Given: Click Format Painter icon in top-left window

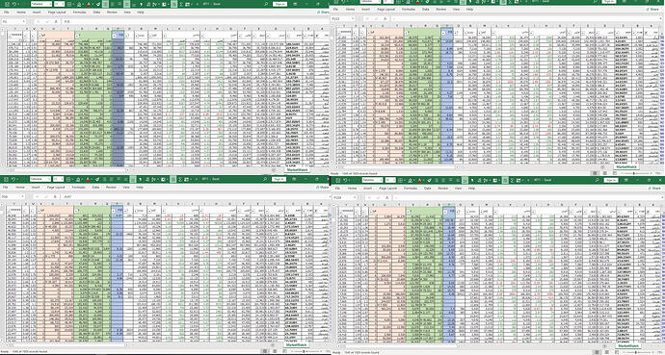Looking at the screenshot, I should tap(98, 4).
